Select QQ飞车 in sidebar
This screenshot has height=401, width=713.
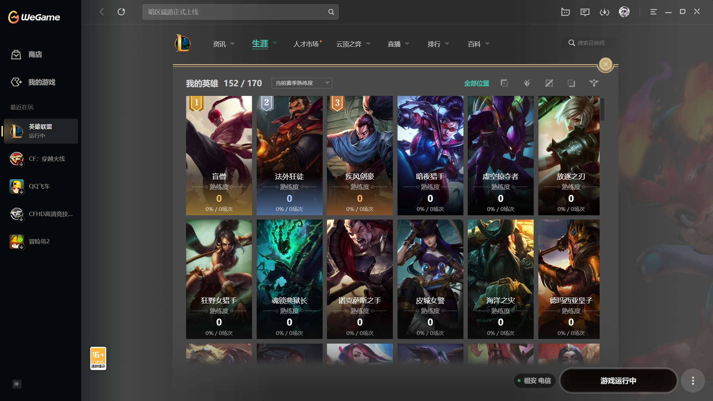coord(41,186)
